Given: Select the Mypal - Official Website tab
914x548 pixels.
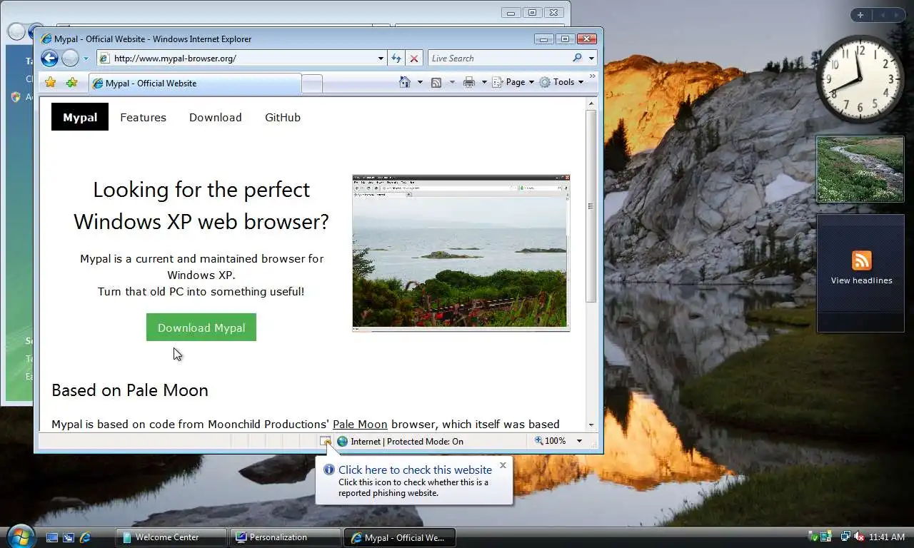Looking at the screenshot, I should (194, 83).
